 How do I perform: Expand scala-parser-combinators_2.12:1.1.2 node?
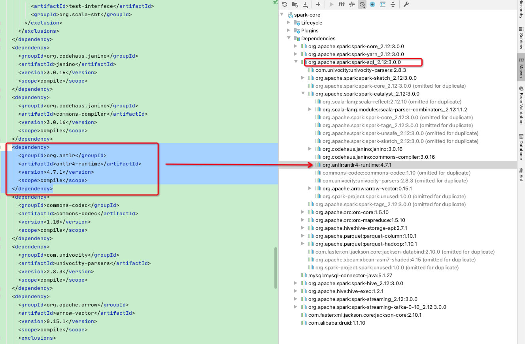pyautogui.click(x=310, y=109)
